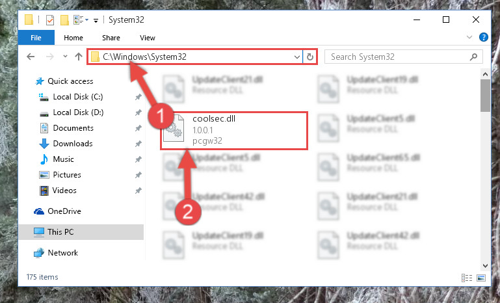Click New Folder icon in quick access toolbar
Screen dimensions: 500x303
pos(64,20)
